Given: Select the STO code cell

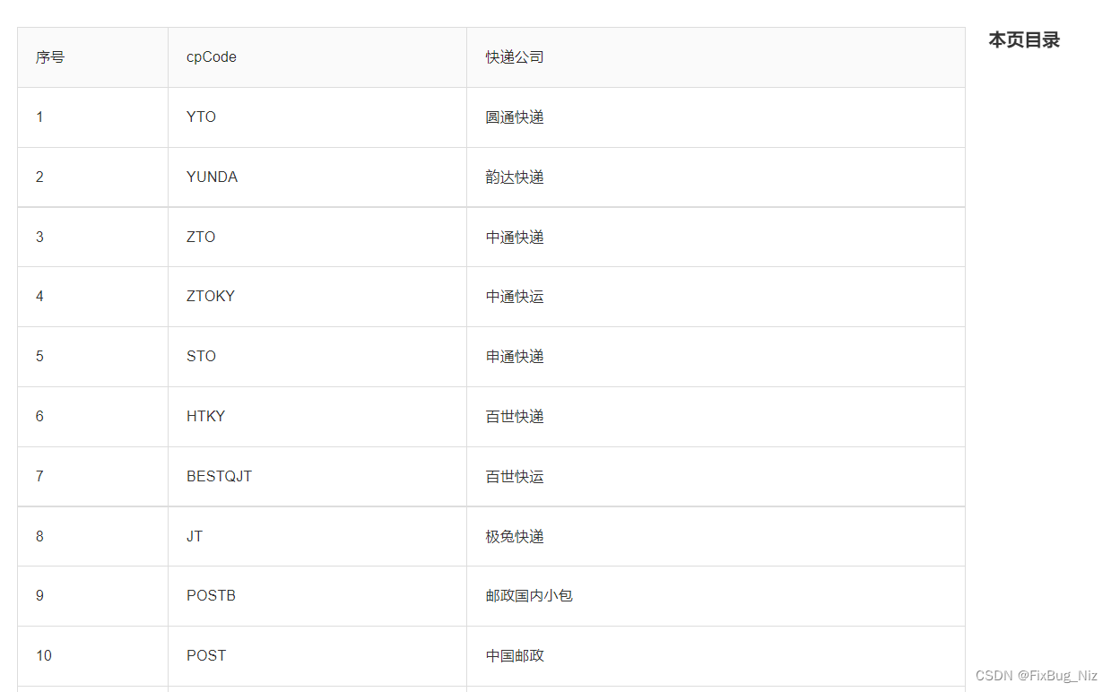Looking at the screenshot, I should (x=201, y=357).
